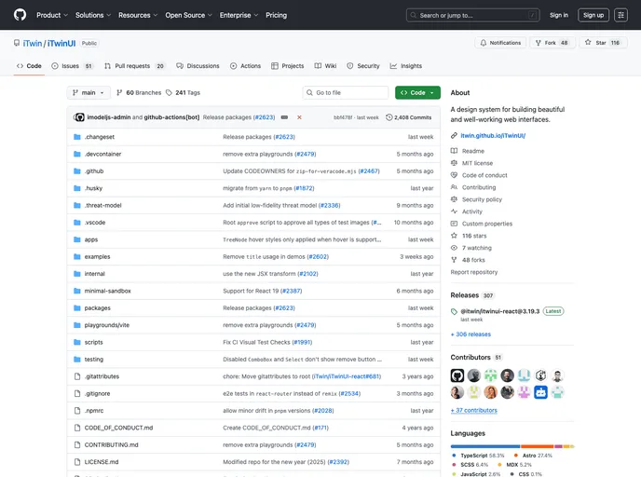Click the .github folder icon

[76, 171]
